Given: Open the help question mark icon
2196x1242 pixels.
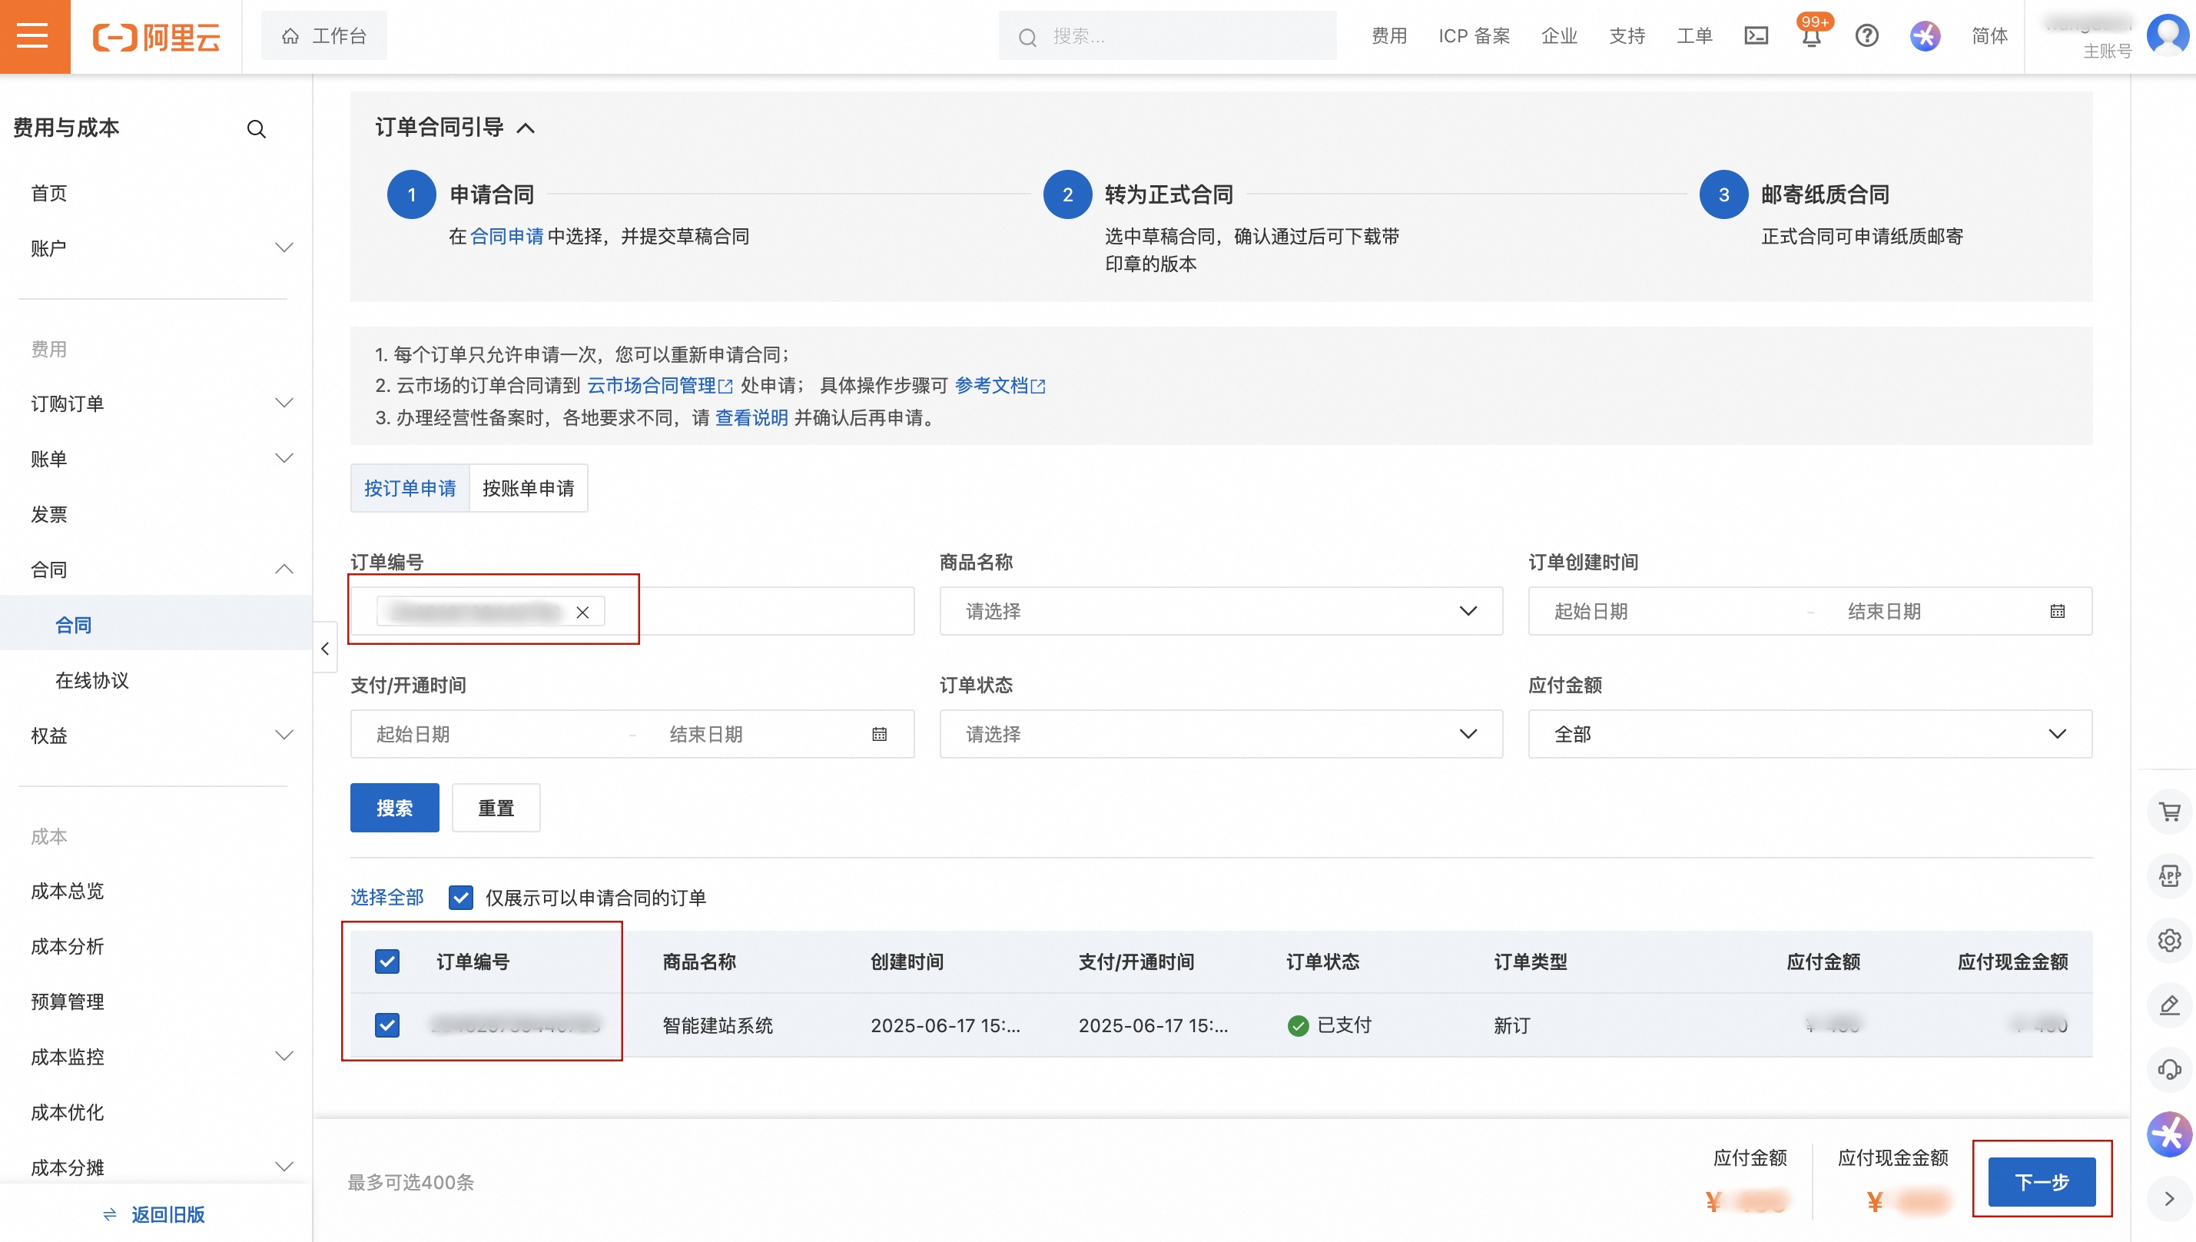Looking at the screenshot, I should 1866,36.
